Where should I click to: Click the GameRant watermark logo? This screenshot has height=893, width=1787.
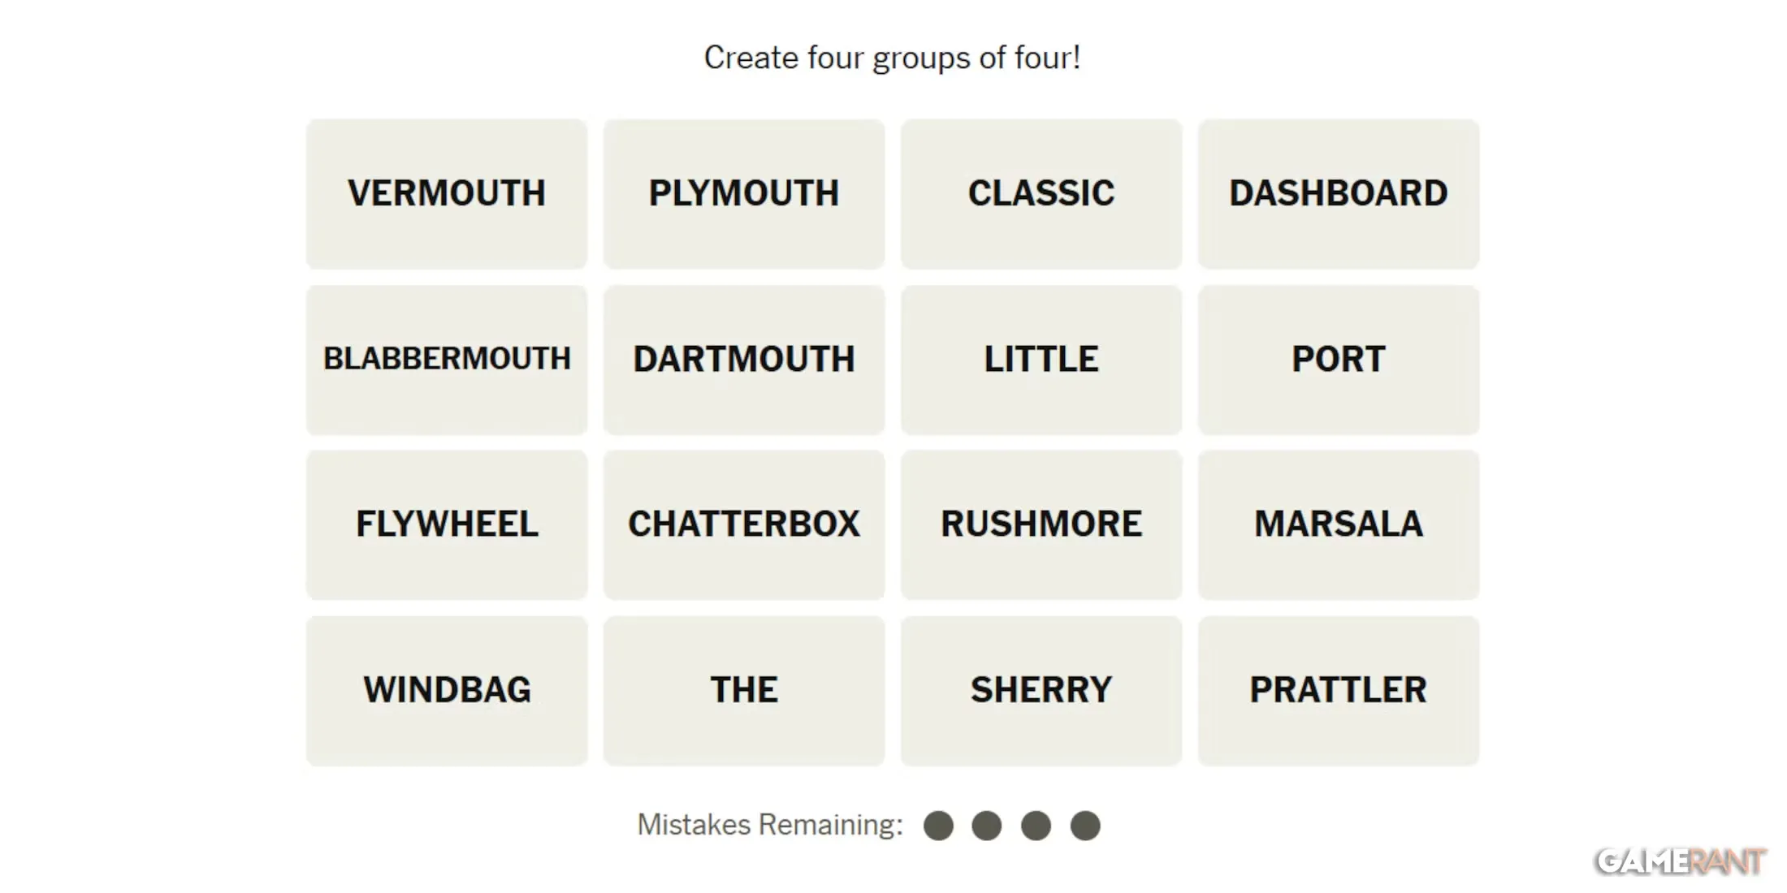[1681, 861]
